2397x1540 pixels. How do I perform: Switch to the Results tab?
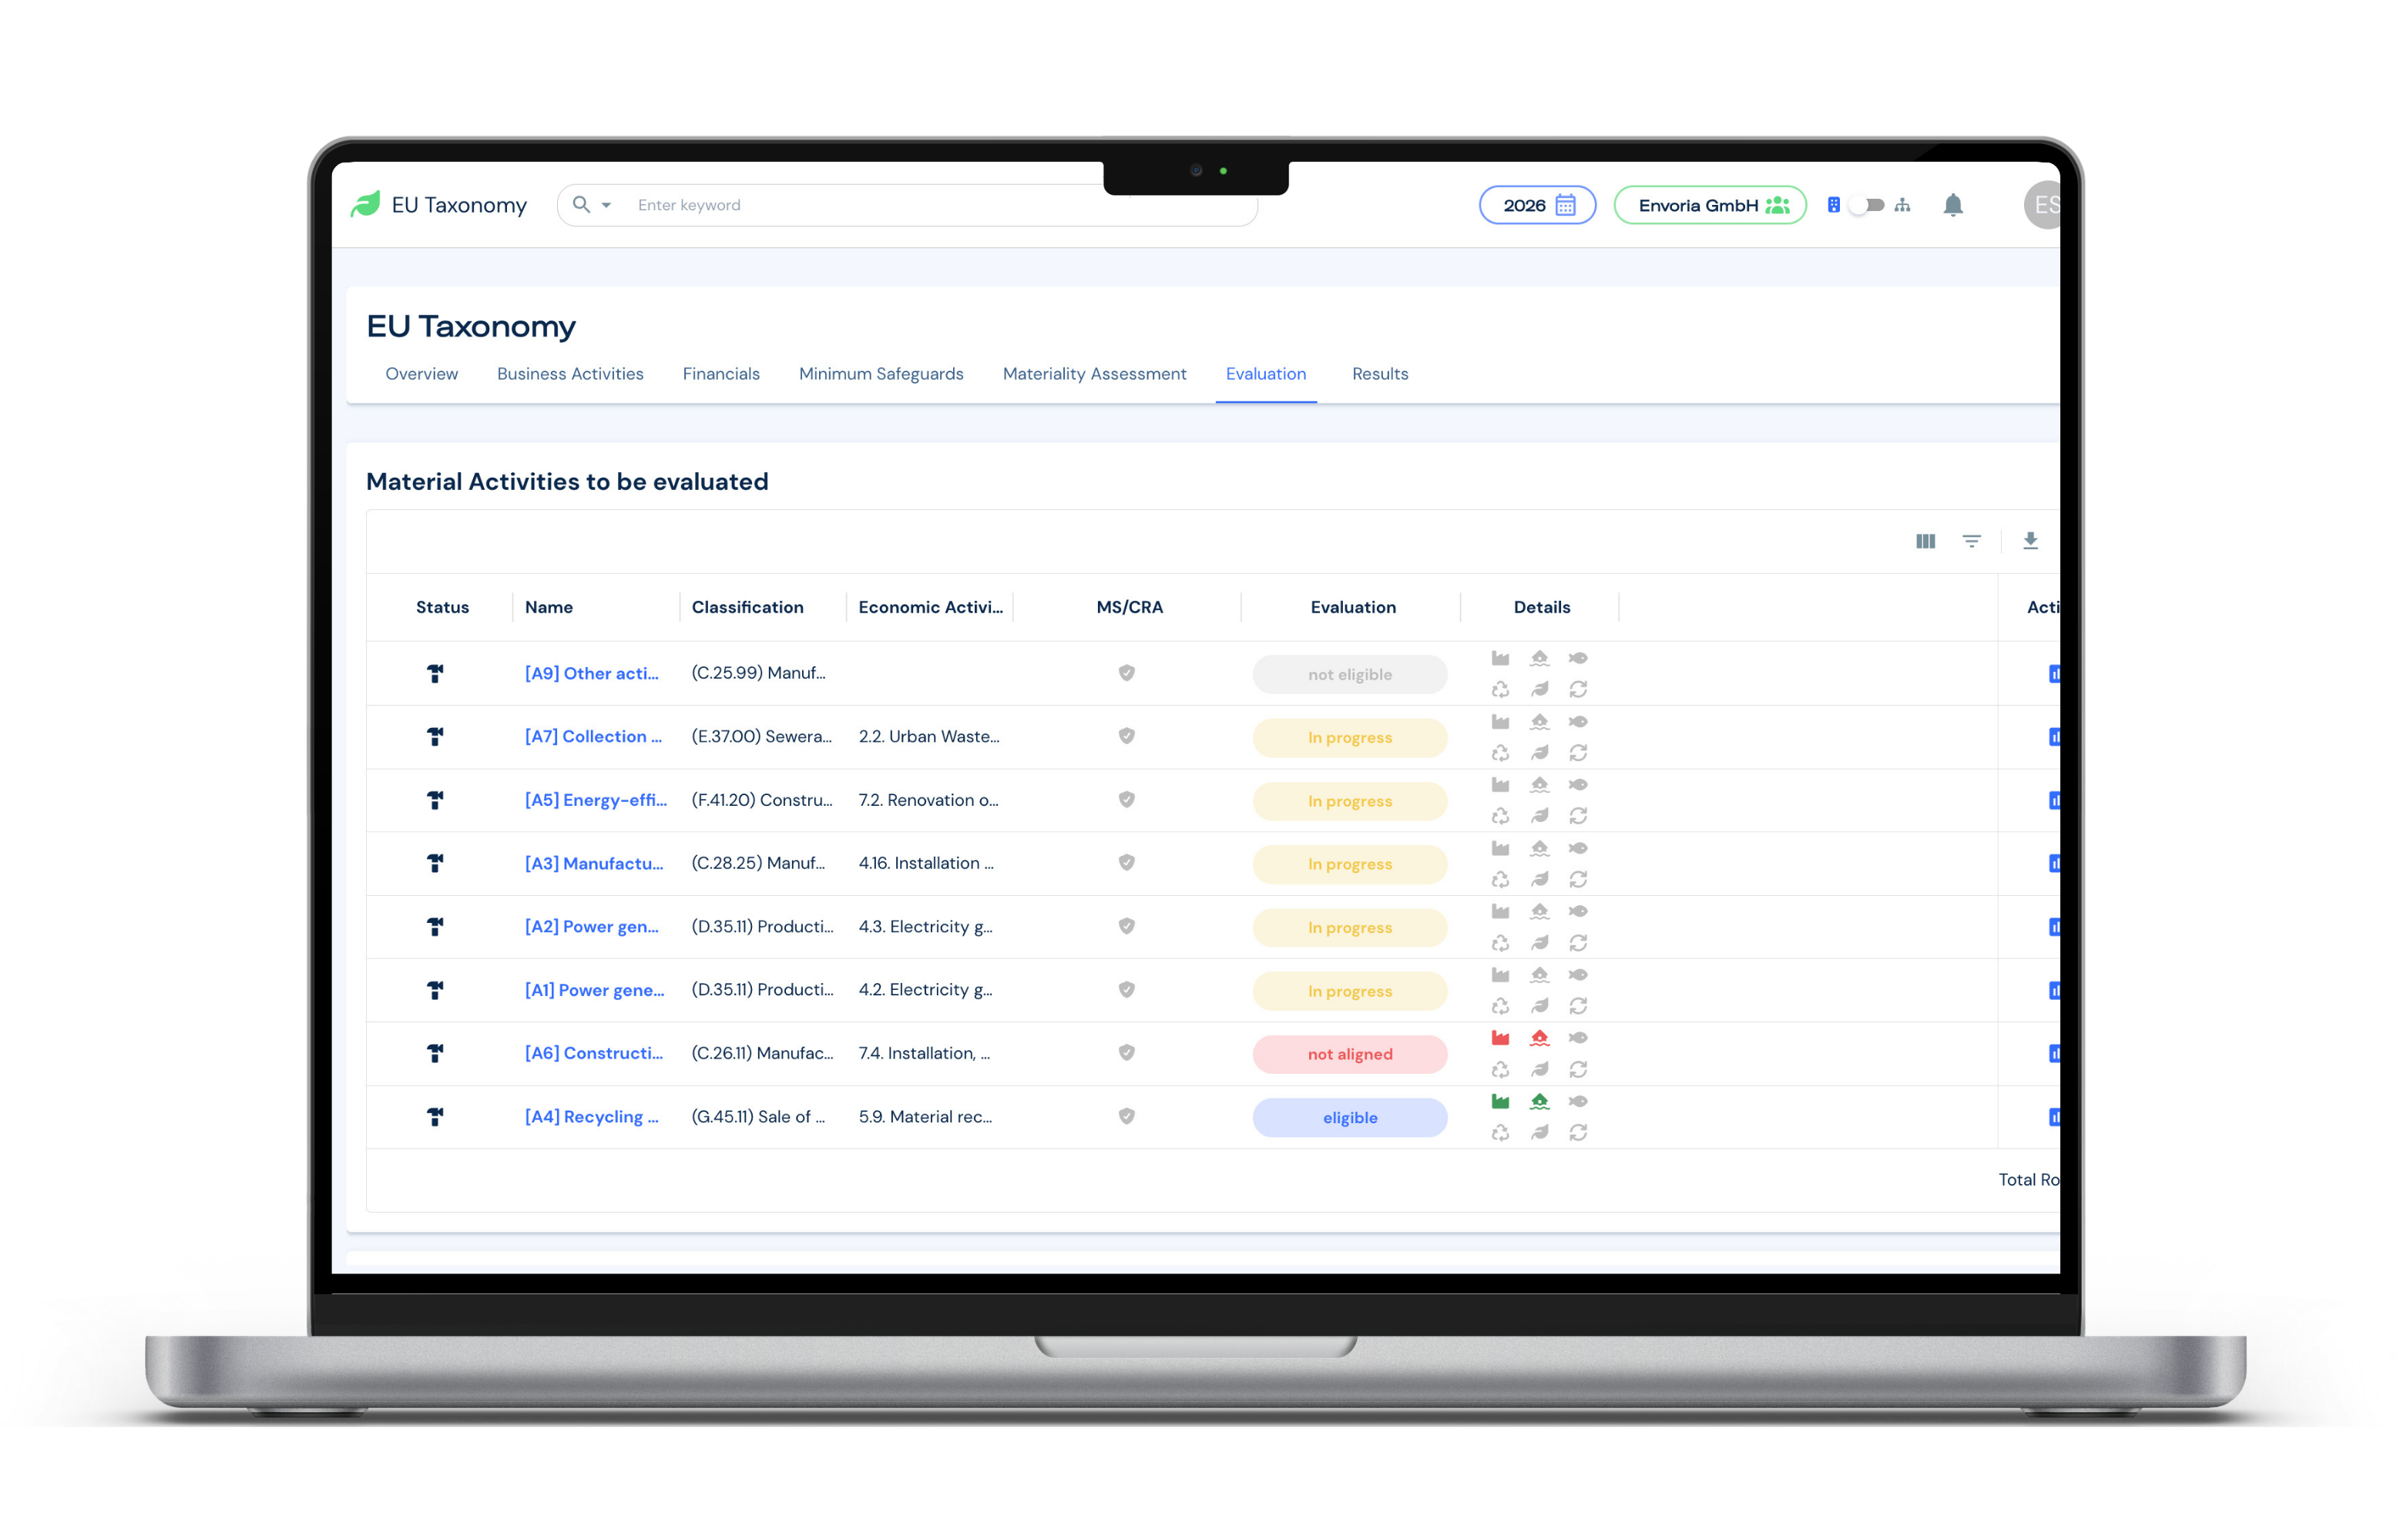(1379, 374)
